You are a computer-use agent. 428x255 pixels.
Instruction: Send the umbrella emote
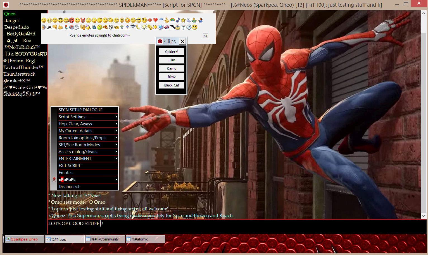click(172, 27)
